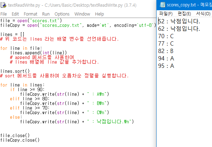This screenshot has height=147, width=212.
Task: Click the line lines = []
Action: tap(12, 35)
